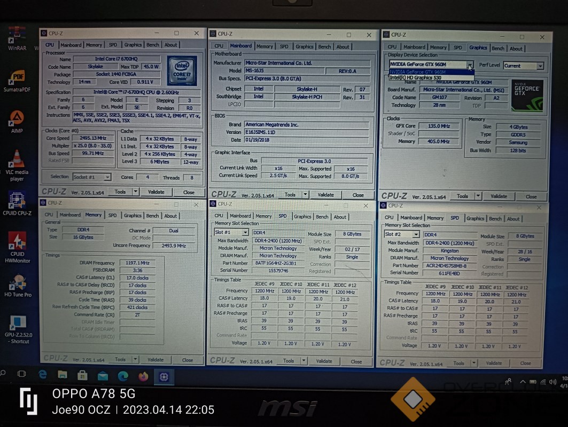
Task: Click the network tray icon
Action: point(543,382)
